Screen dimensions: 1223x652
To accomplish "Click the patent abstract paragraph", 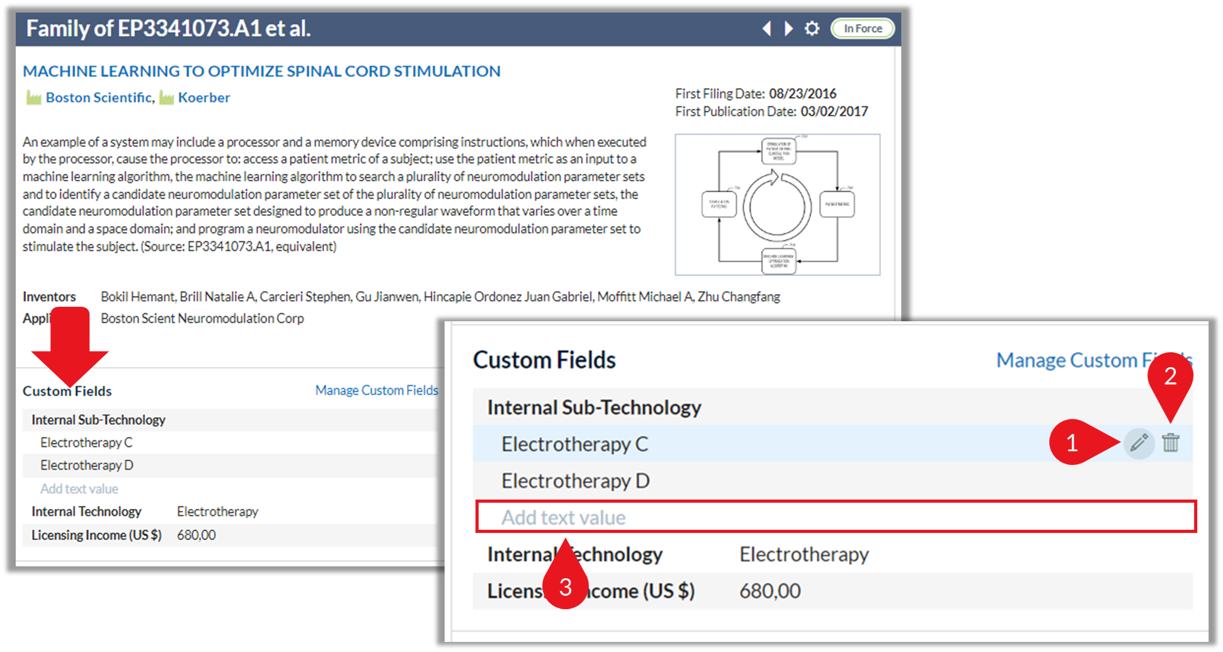I will click(x=334, y=194).
